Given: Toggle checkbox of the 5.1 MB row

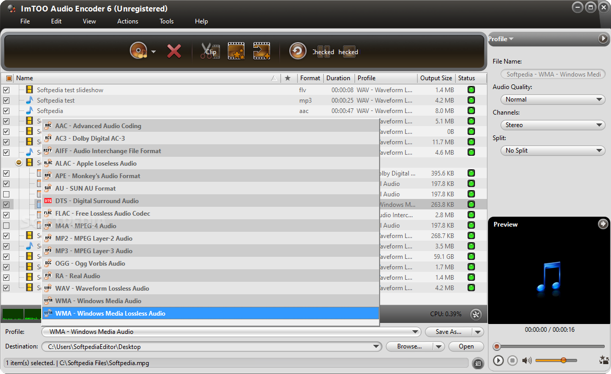Looking at the screenshot, I should 6,121.
